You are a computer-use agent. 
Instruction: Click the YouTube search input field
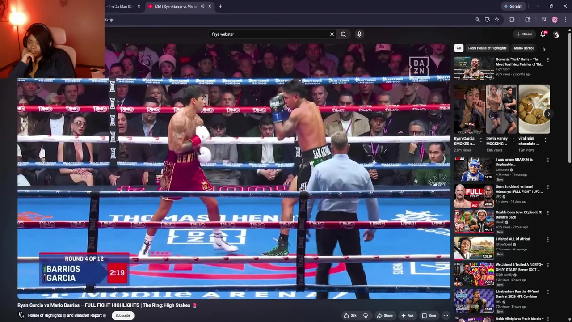(x=269, y=34)
